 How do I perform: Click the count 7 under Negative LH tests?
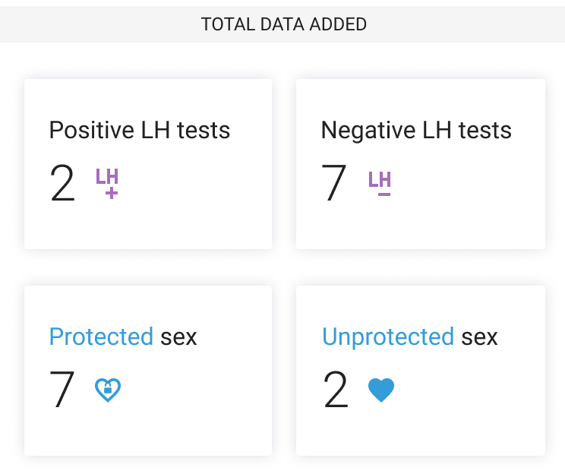point(334,182)
